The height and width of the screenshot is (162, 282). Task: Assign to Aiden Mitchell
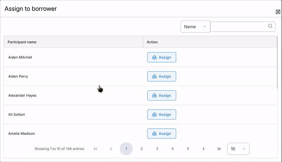point(161,57)
